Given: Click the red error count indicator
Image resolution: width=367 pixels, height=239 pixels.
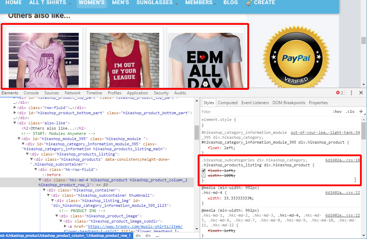Looking at the screenshot, I should pos(340,93).
